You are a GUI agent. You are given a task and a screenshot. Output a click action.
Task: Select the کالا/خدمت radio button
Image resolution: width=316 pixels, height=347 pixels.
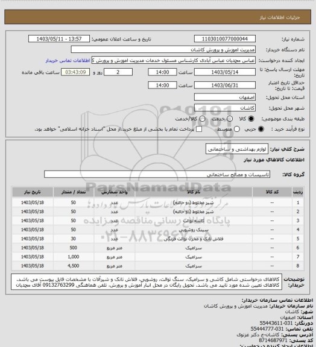(202, 119)
